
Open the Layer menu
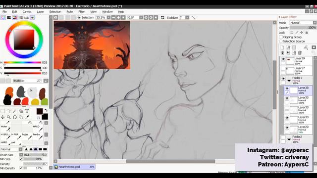coord(40,12)
